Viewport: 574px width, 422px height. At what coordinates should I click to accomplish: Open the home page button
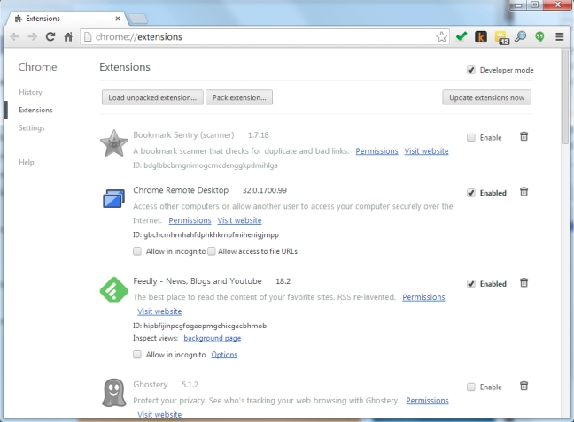[68, 36]
